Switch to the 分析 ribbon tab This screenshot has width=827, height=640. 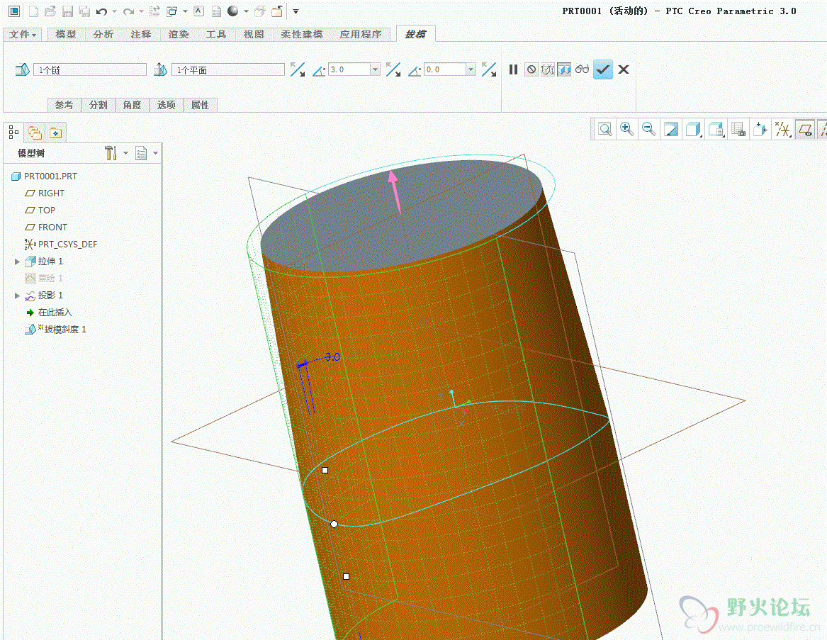click(x=103, y=34)
